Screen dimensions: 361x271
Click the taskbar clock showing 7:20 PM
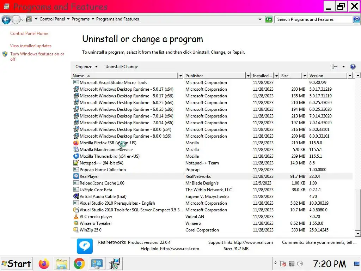(x=330, y=264)
